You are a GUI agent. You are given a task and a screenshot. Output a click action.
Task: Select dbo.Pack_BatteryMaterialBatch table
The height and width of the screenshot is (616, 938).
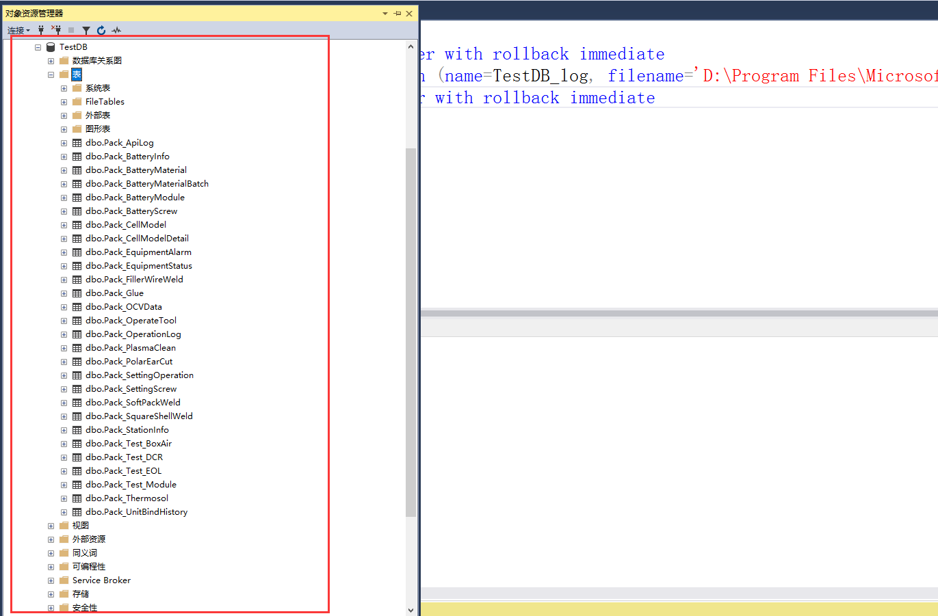pos(147,184)
